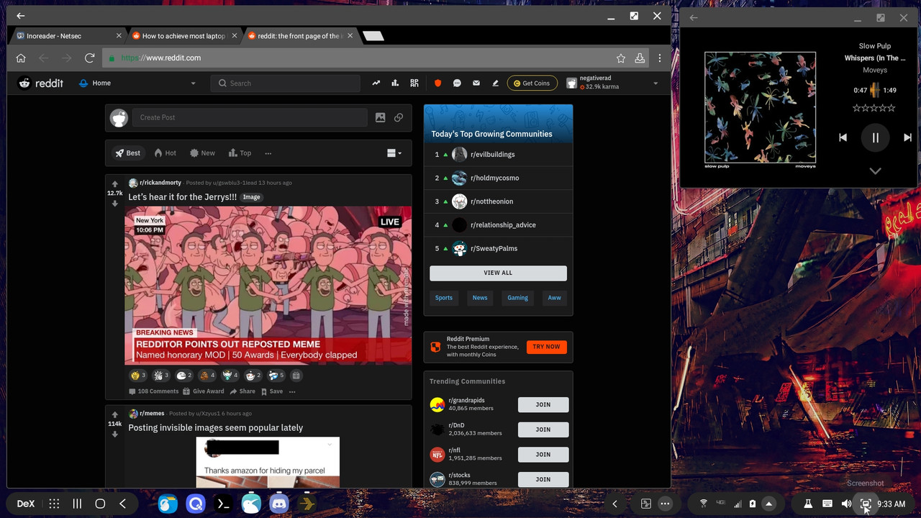Switch sorting to New
Screen dimensions: 921x518
point(202,153)
